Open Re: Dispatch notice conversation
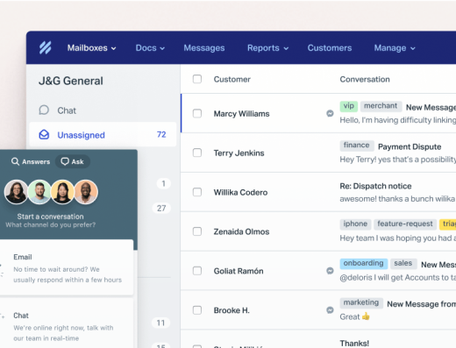 (375, 186)
